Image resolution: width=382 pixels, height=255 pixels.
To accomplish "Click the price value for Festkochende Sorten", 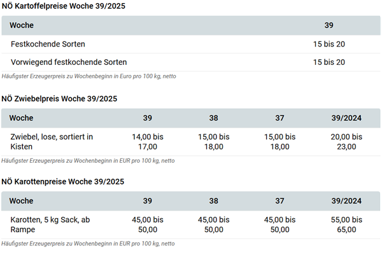I will coord(329,44).
